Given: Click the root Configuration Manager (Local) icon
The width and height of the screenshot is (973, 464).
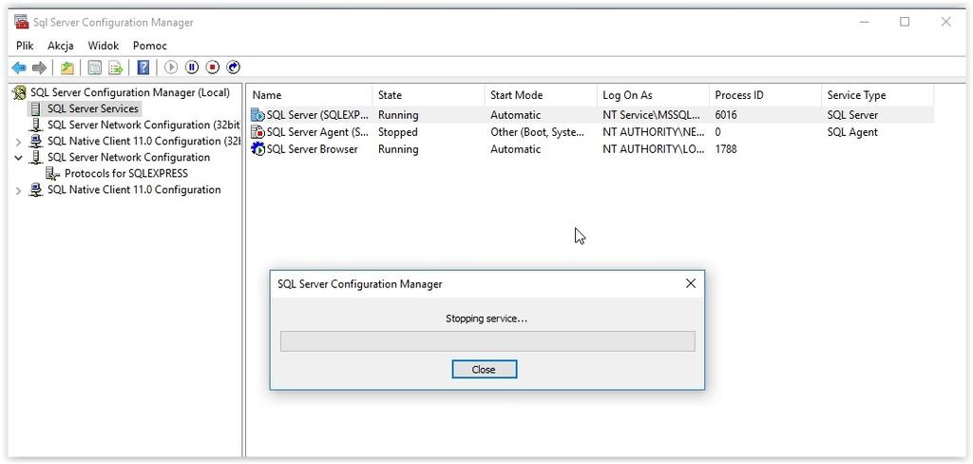Looking at the screenshot, I should (20, 93).
